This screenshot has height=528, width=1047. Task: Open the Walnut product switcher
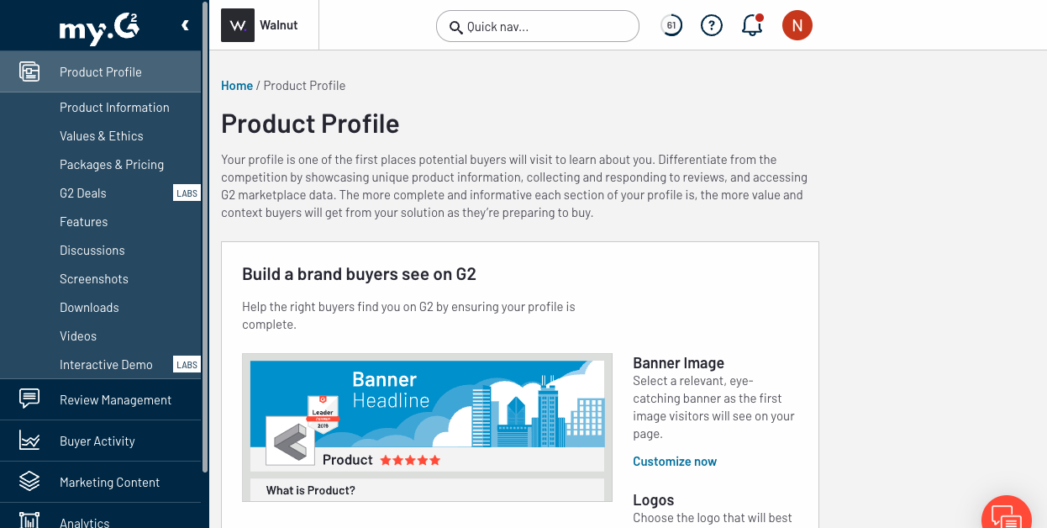click(260, 26)
